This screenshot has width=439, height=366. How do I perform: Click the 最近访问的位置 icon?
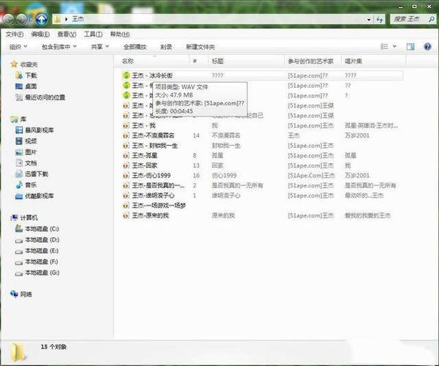coord(19,97)
